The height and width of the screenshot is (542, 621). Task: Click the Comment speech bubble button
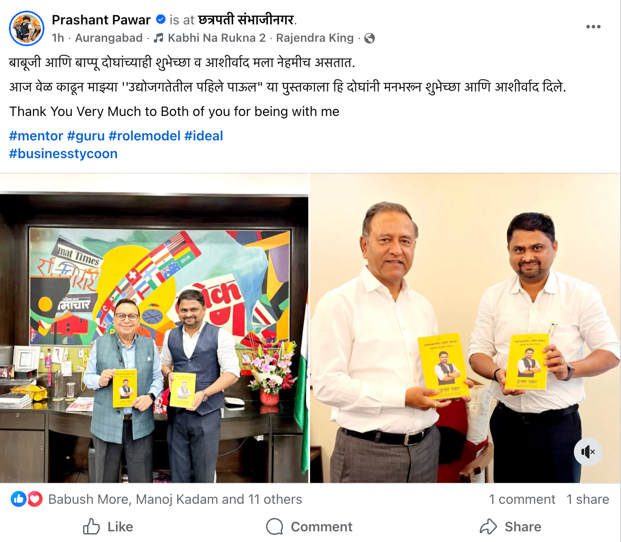click(309, 526)
